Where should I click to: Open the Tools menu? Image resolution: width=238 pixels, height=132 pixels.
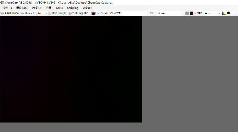pos(59,8)
